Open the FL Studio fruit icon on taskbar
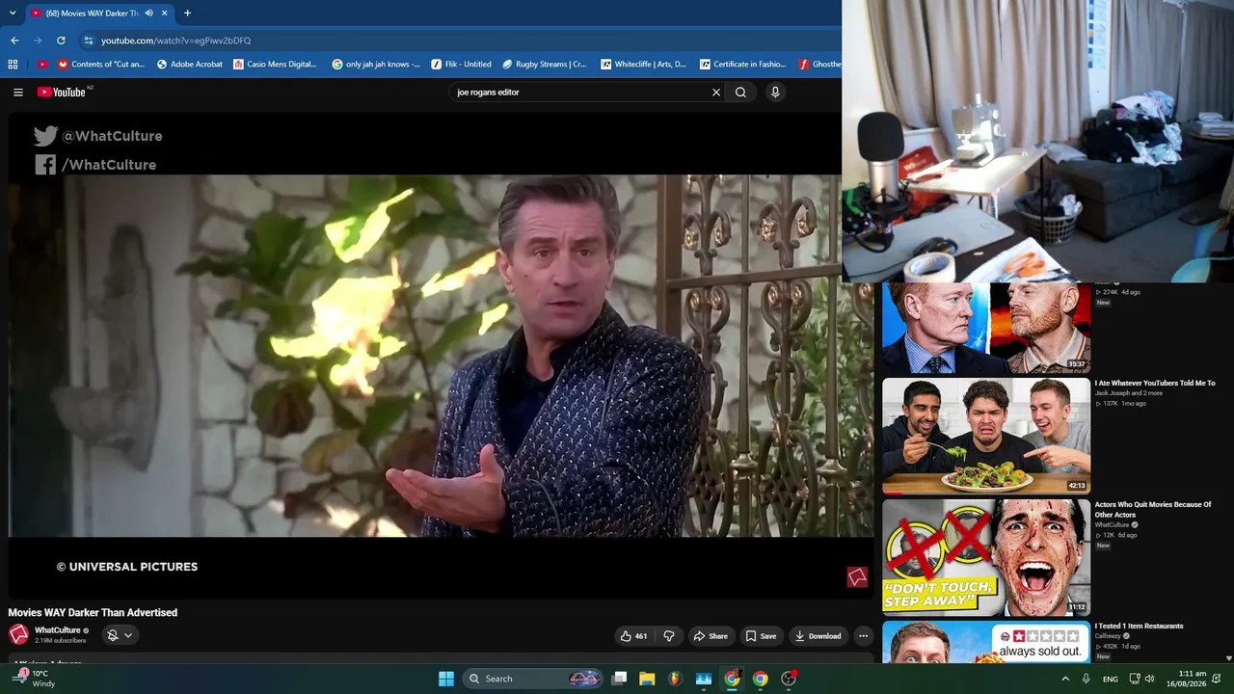The width and height of the screenshot is (1234, 694). point(675,679)
